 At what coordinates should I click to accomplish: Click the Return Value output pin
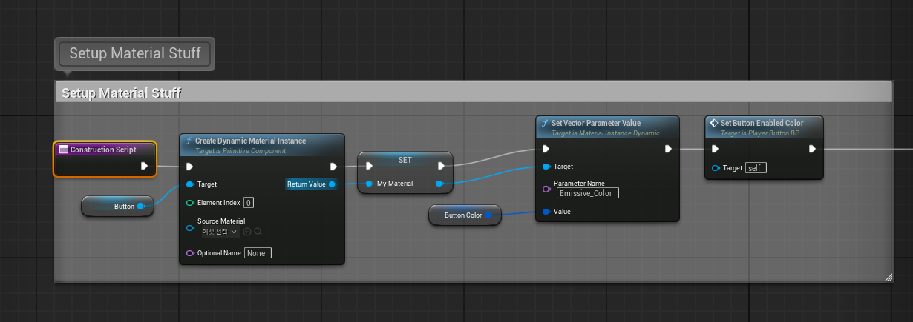(x=332, y=184)
